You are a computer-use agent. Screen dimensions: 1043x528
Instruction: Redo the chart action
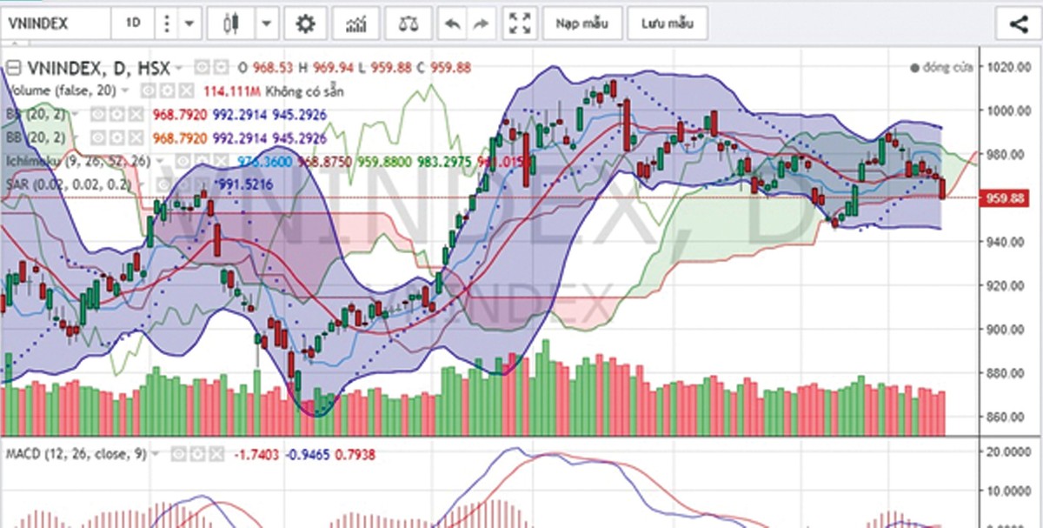point(479,24)
